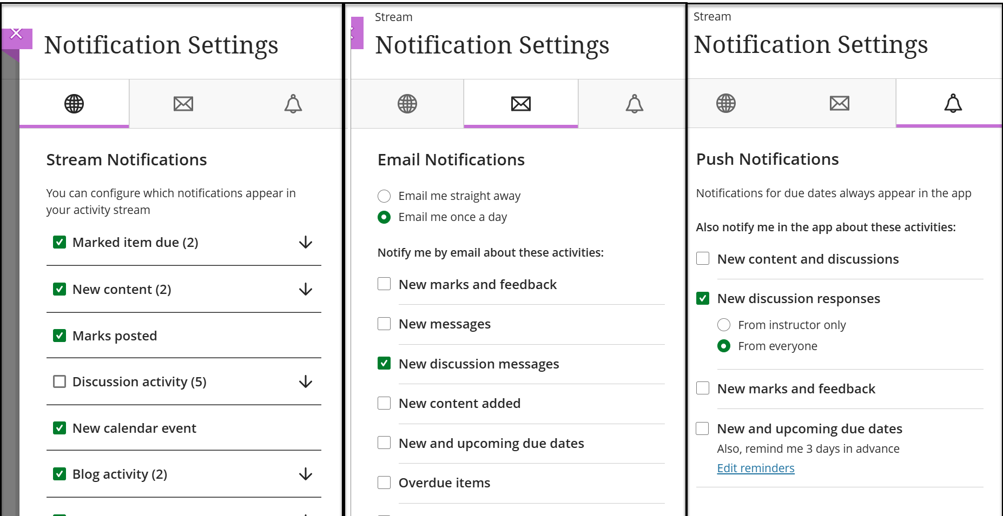Open the Push notifications bell icon
Viewport: 1003px width, 516px height.
(x=952, y=103)
